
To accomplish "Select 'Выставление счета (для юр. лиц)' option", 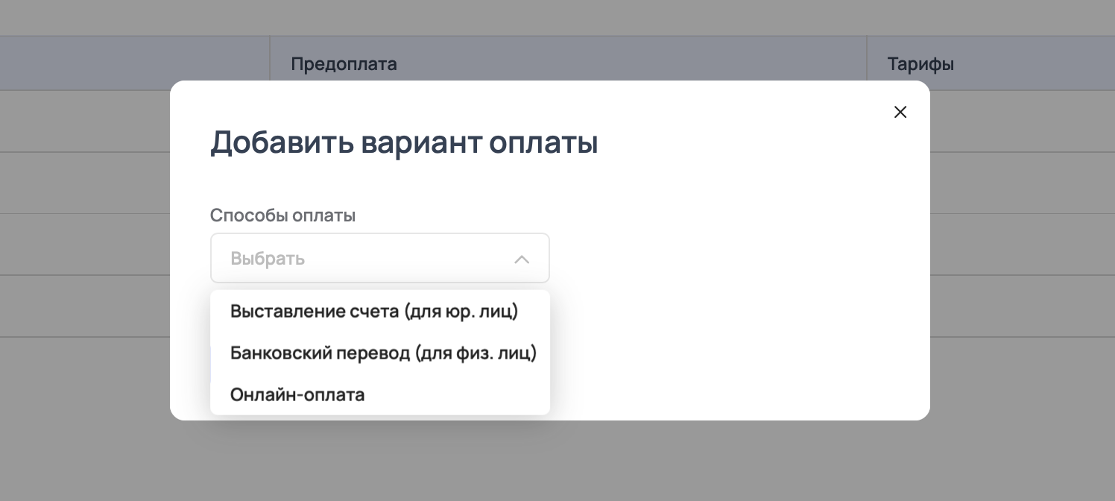I will point(373,311).
